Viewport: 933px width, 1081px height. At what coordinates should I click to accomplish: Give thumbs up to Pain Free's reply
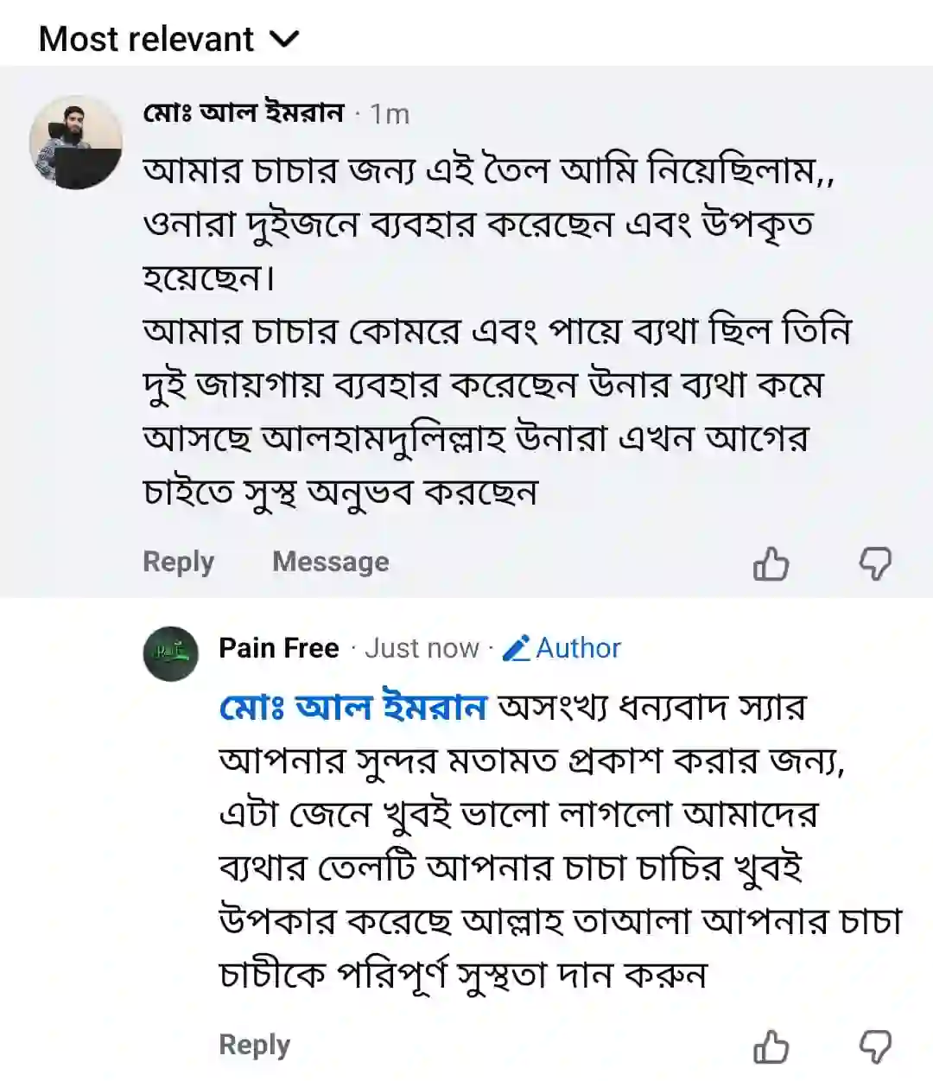(771, 1047)
